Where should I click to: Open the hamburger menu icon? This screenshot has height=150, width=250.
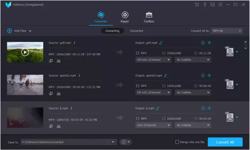coord(220,4)
